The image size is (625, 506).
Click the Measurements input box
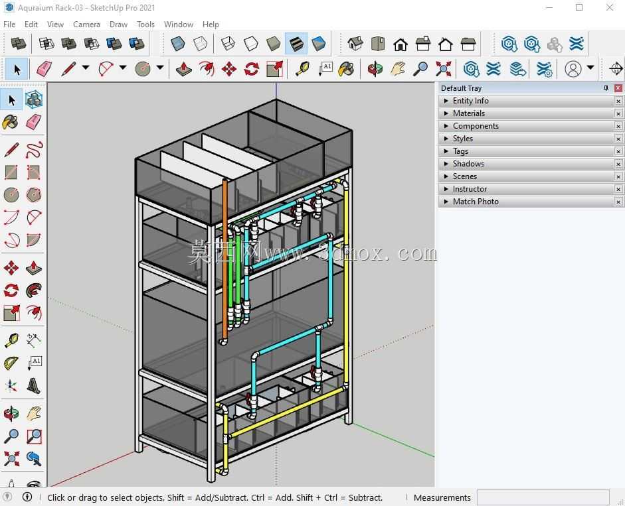[x=543, y=497]
